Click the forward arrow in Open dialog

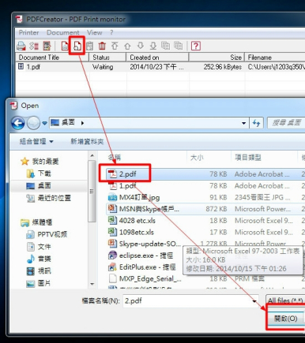(x=33, y=123)
